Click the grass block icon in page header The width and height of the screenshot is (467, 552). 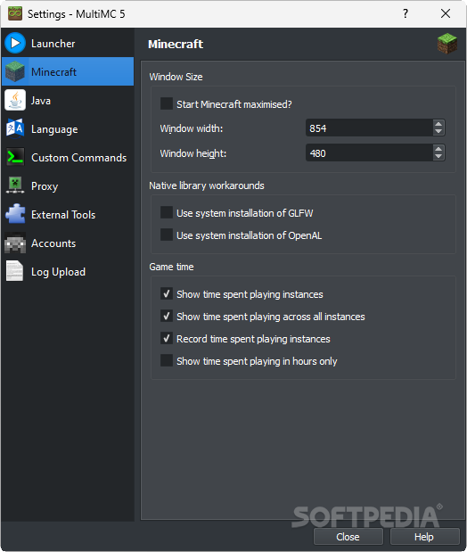(x=447, y=44)
